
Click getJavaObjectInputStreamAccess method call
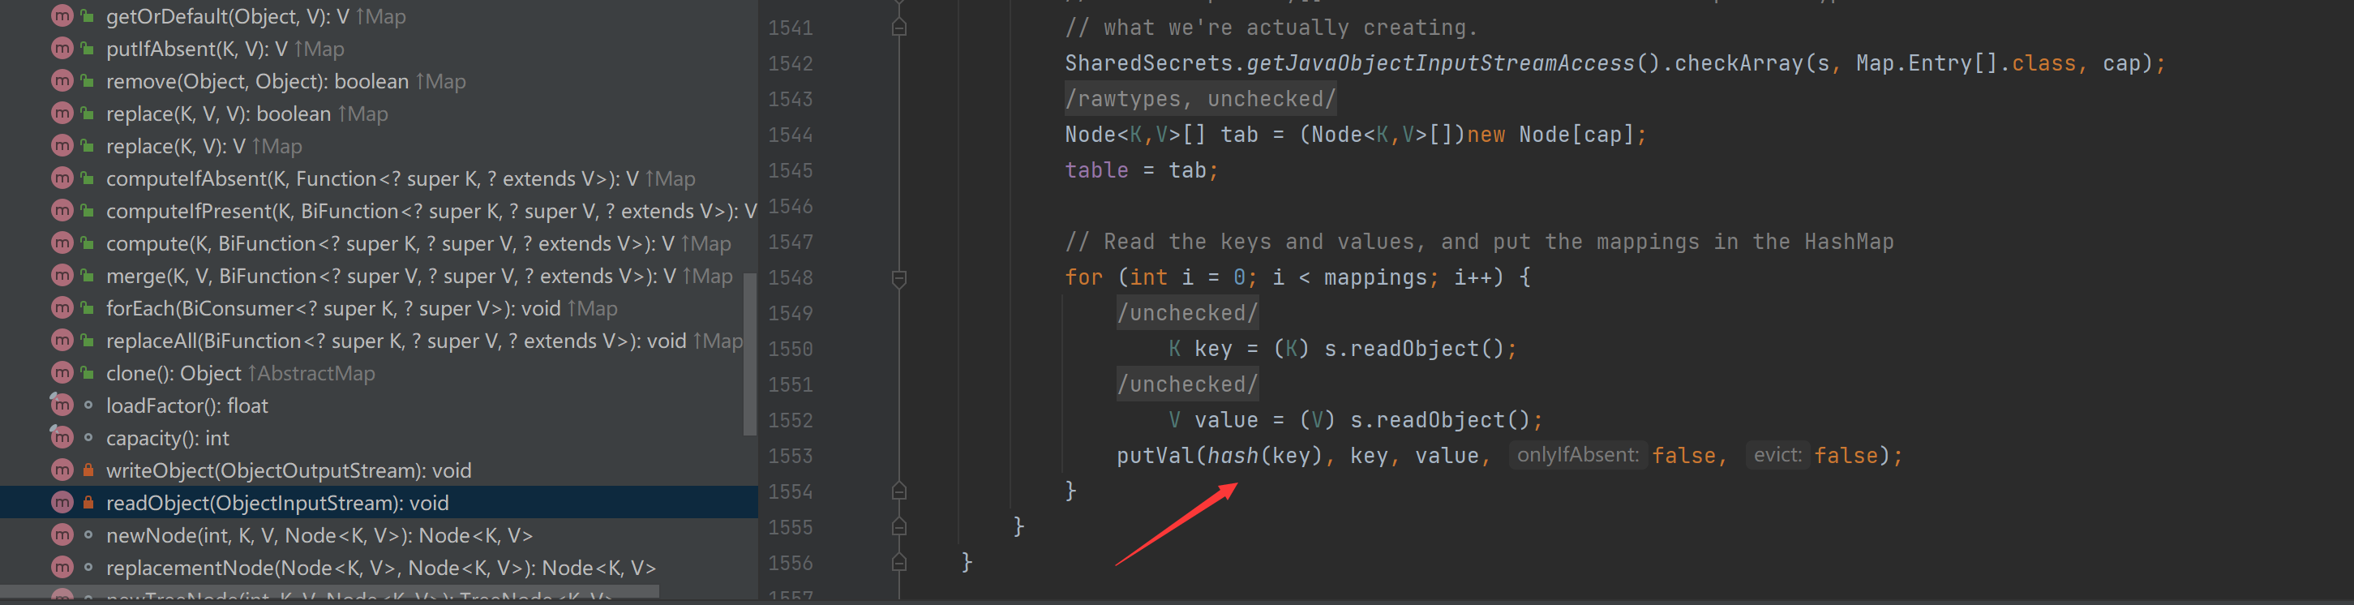point(1440,63)
